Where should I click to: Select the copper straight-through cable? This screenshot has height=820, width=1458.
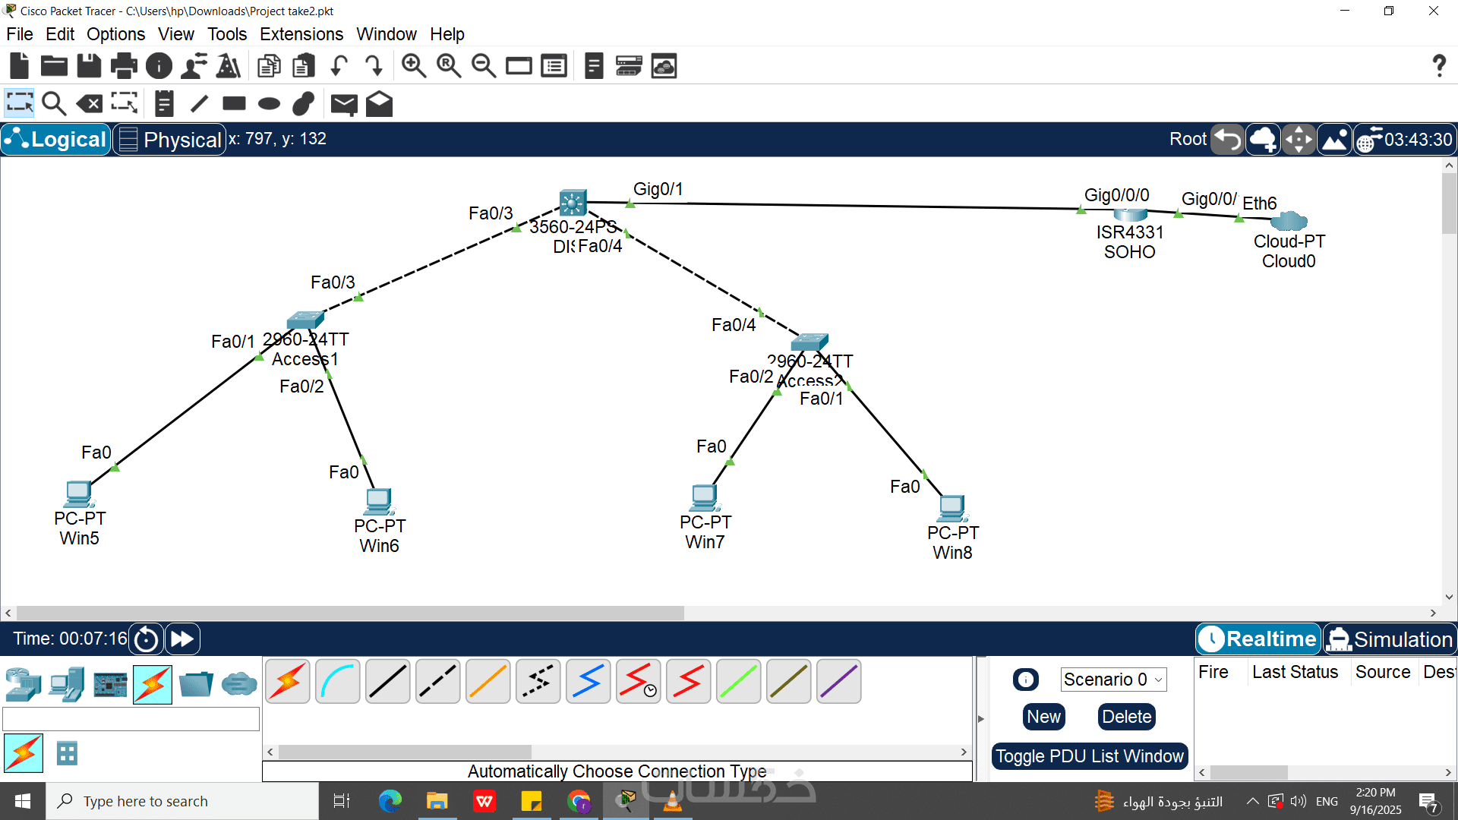click(x=388, y=681)
